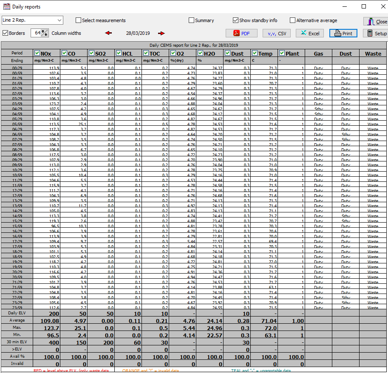Toggle the Borders checkbox
388x373 pixels.
[x=6, y=33]
